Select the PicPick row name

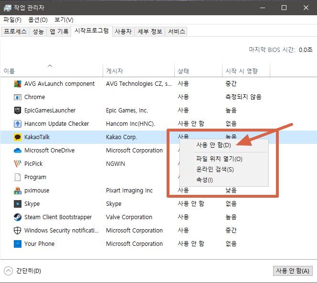pos(33,164)
